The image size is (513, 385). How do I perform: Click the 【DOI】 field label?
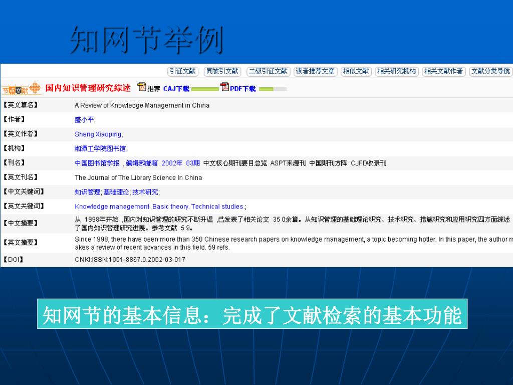pos(14,260)
